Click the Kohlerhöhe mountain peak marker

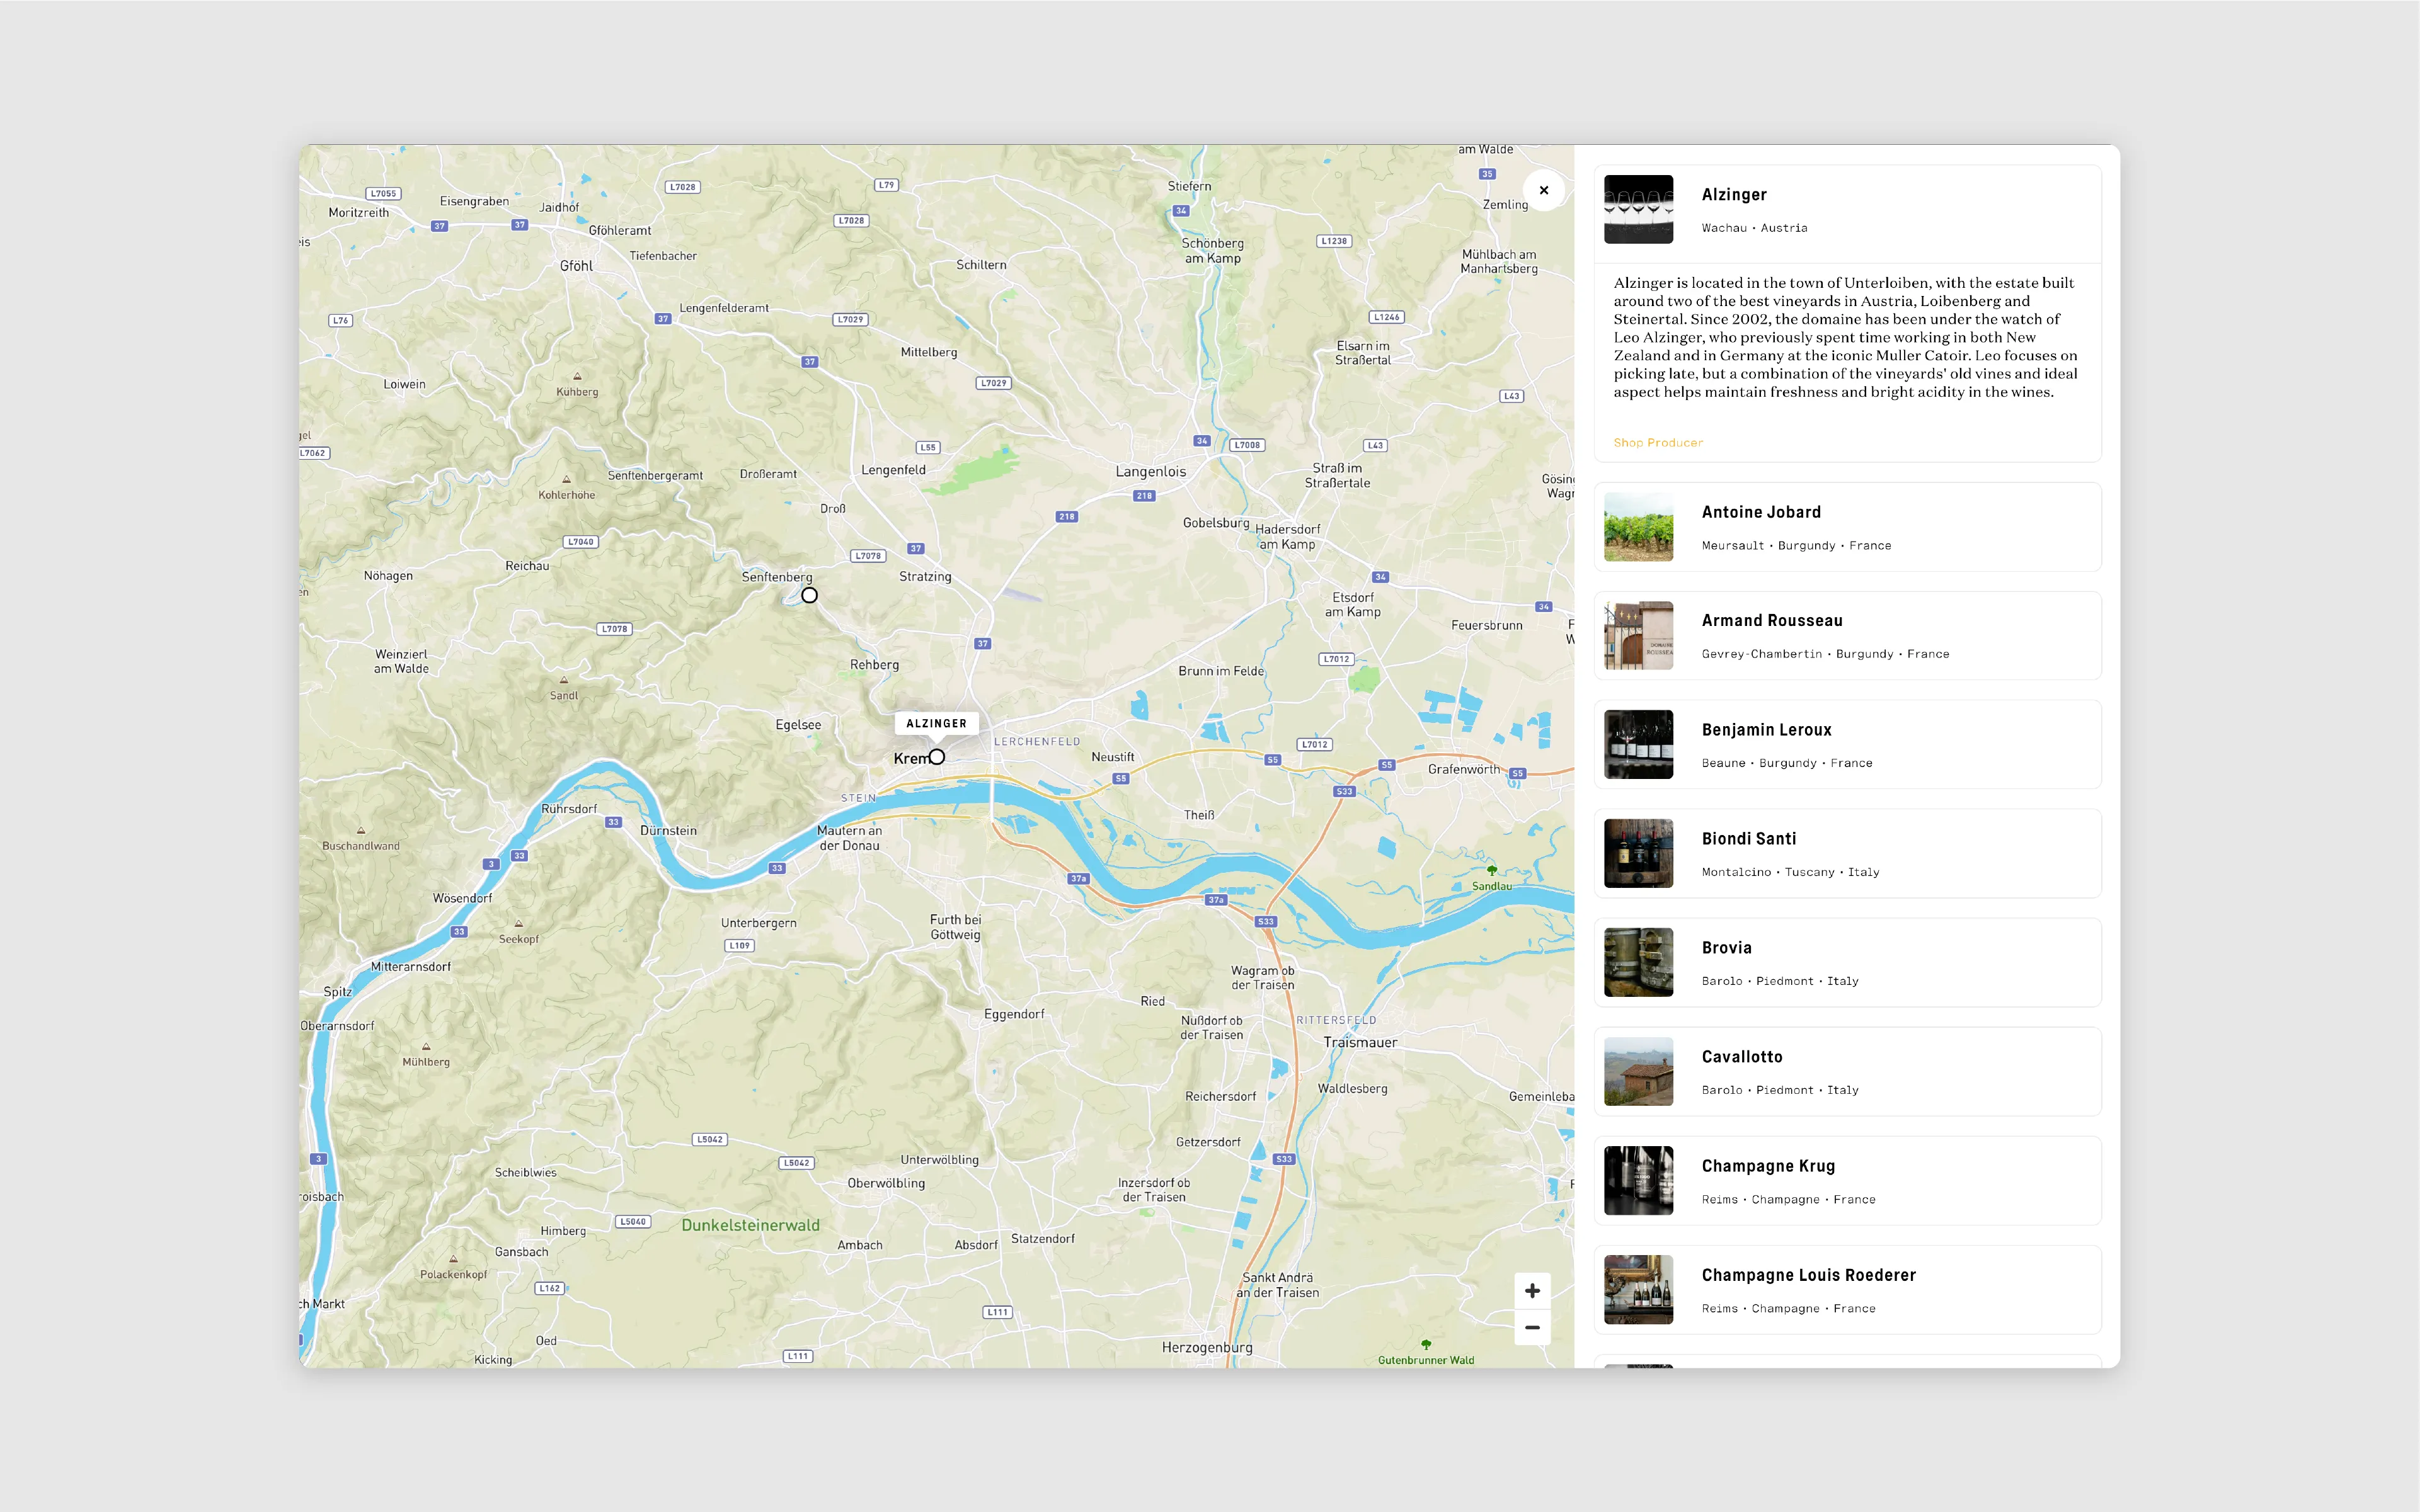point(566,479)
